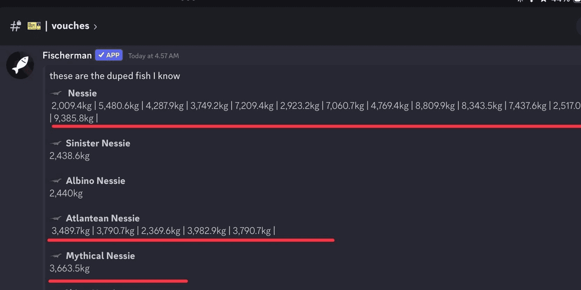
Task: Click the 2,440kg Albino Nessie weight
Action: pyautogui.click(x=66, y=193)
